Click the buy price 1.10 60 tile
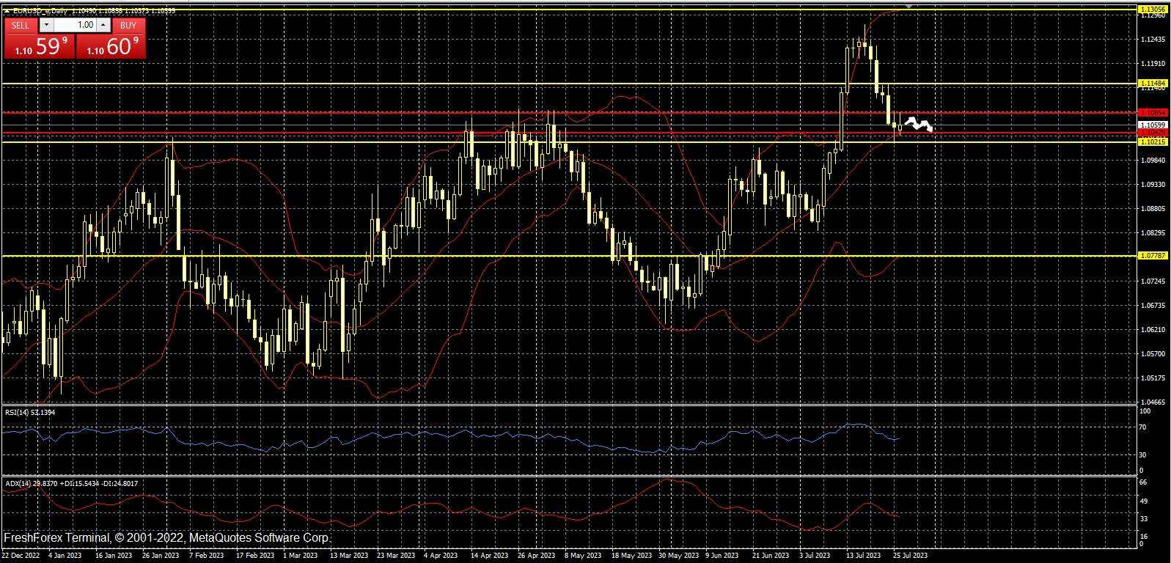 click(111, 47)
